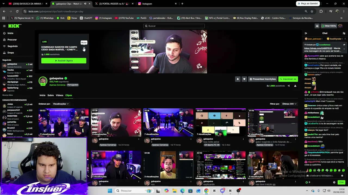Select the Clipes channel tab
This screenshot has height=195, width=348.
pos(69,95)
